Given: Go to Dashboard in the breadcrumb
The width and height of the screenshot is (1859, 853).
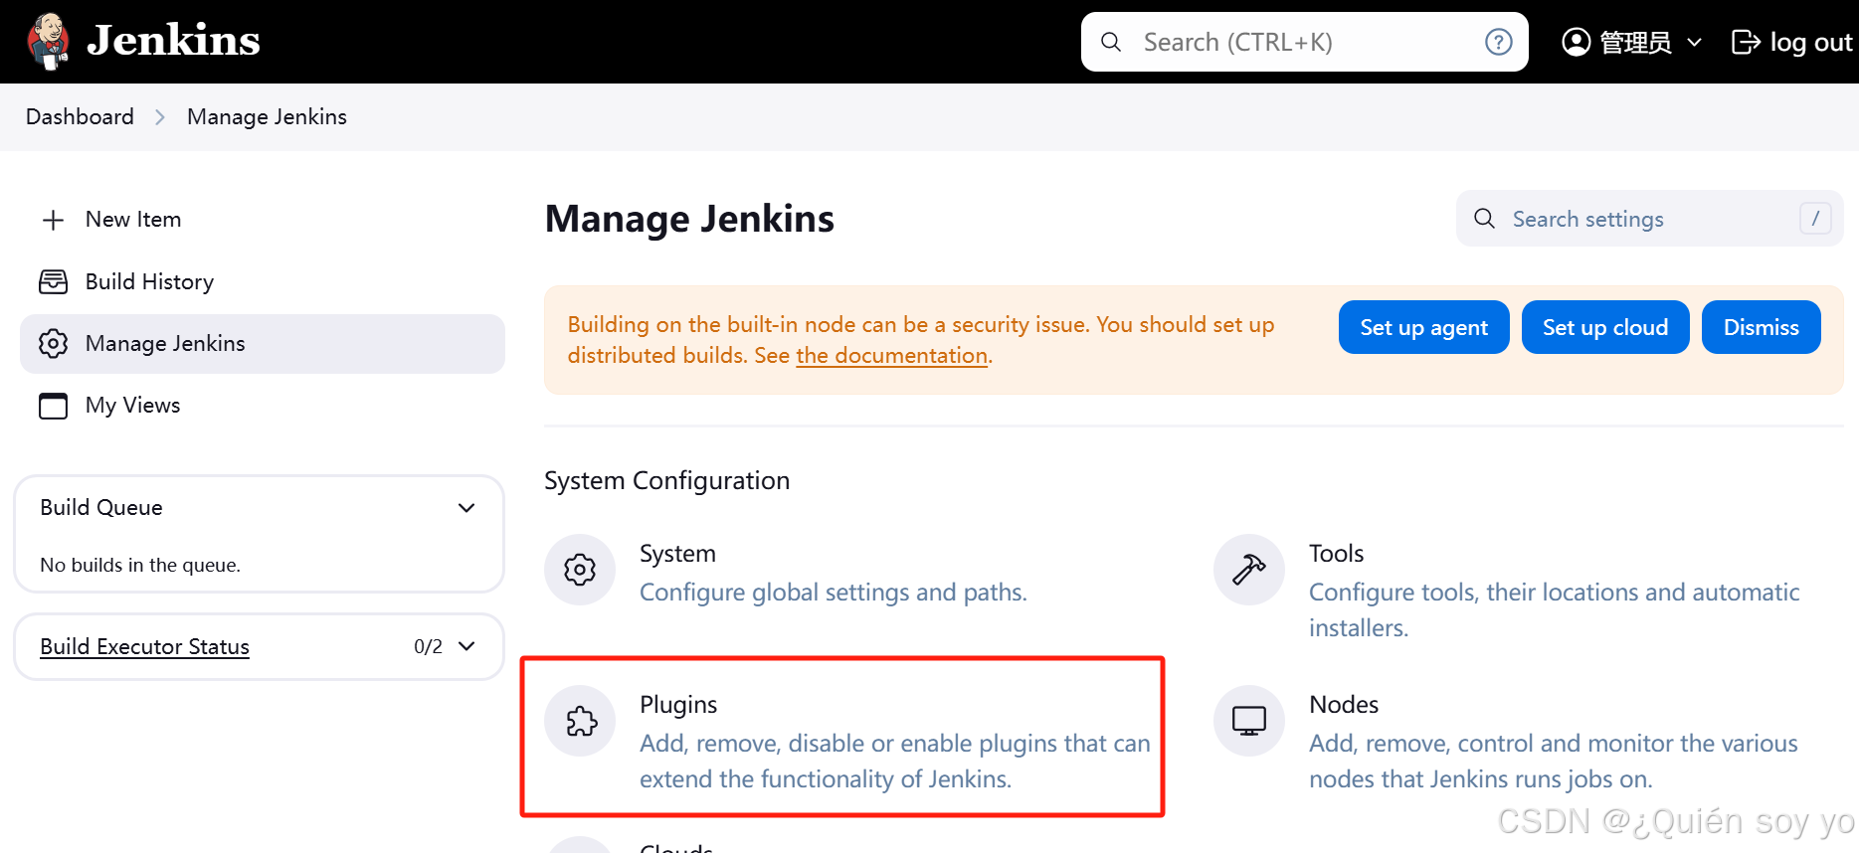Looking at the screenshot, I should (80, 117).
